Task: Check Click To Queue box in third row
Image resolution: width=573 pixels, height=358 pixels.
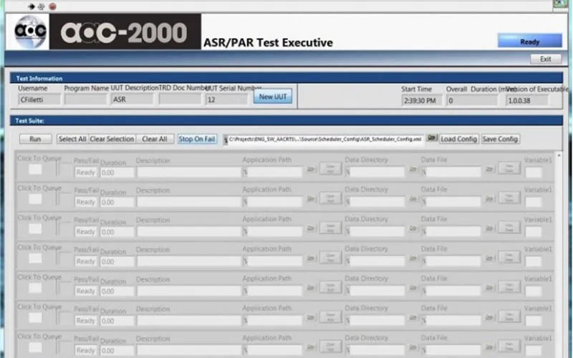Action: (x=35, y=228)
